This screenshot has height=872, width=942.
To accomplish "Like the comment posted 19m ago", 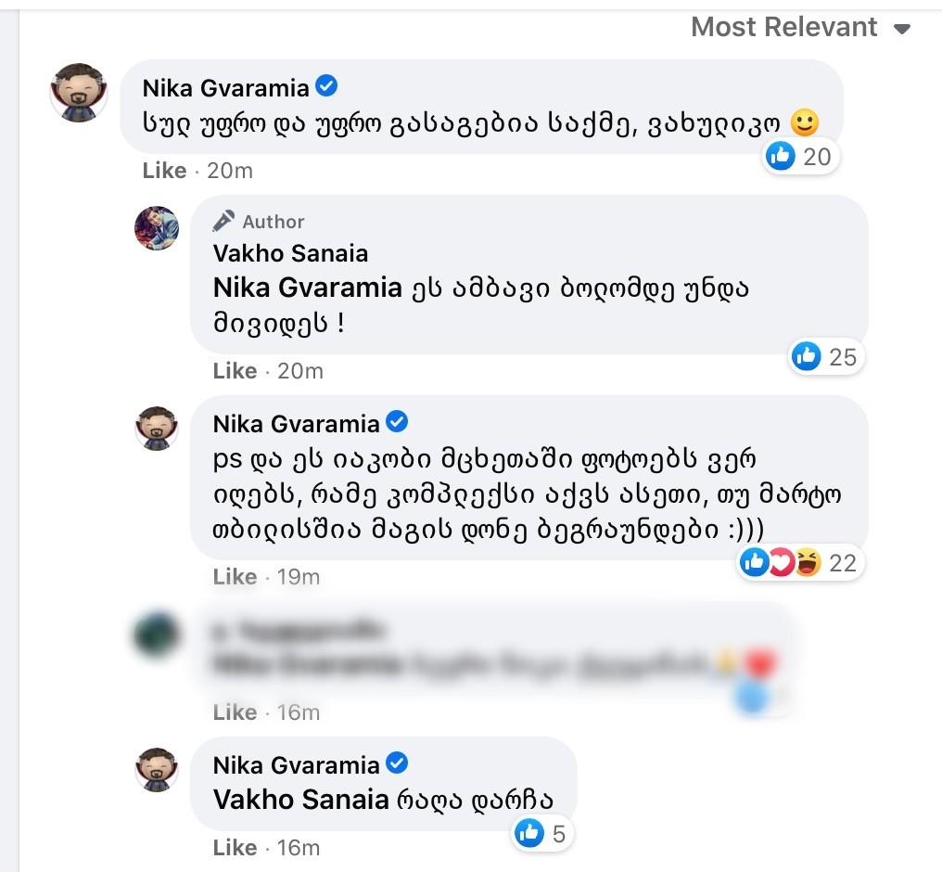I will click(235, 577).
